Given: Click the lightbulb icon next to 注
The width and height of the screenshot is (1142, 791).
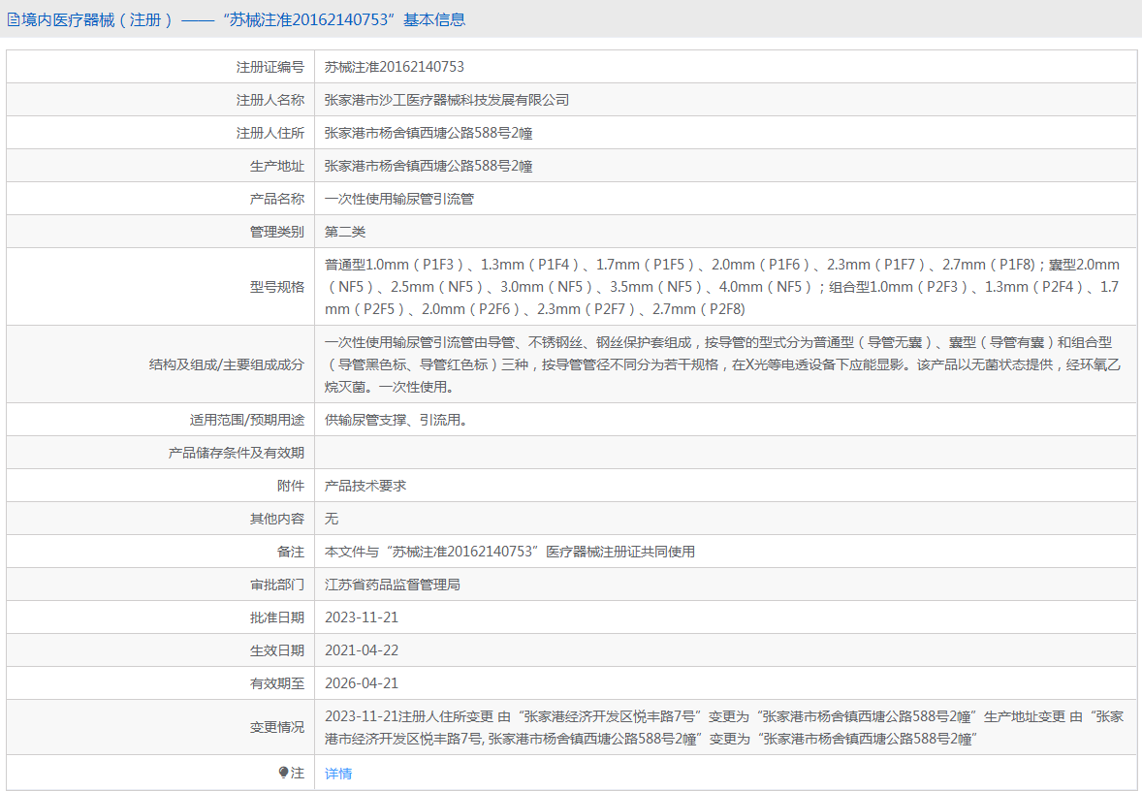Looking at the screenshot, I should [284, 773].
